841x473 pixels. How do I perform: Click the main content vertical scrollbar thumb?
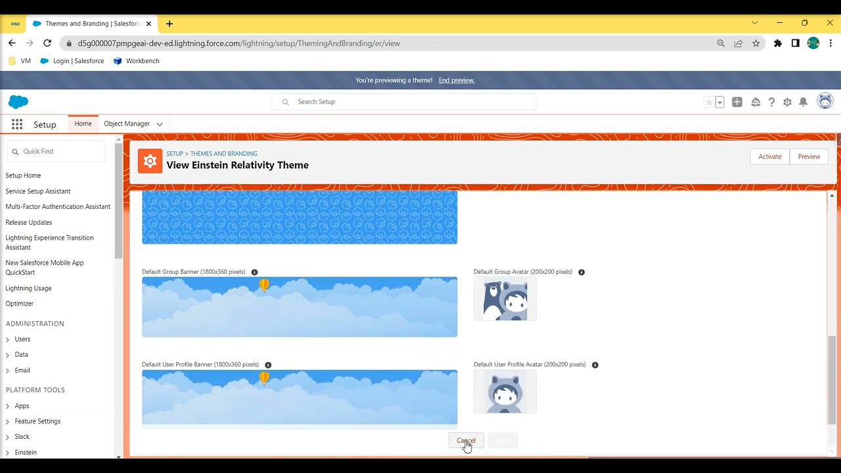pos(832,380)
